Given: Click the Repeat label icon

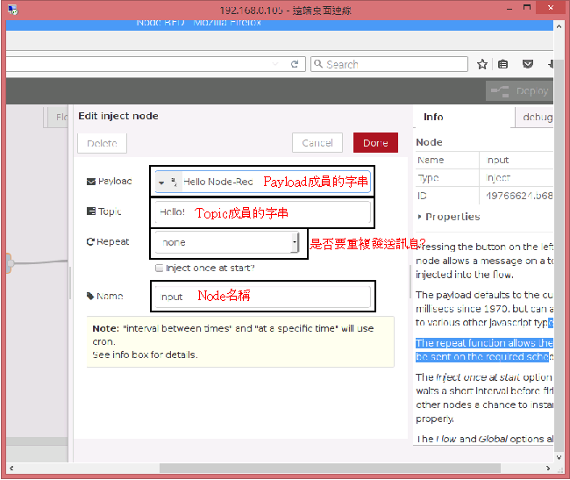Looking at the screenshot, I should click(90, 241).
